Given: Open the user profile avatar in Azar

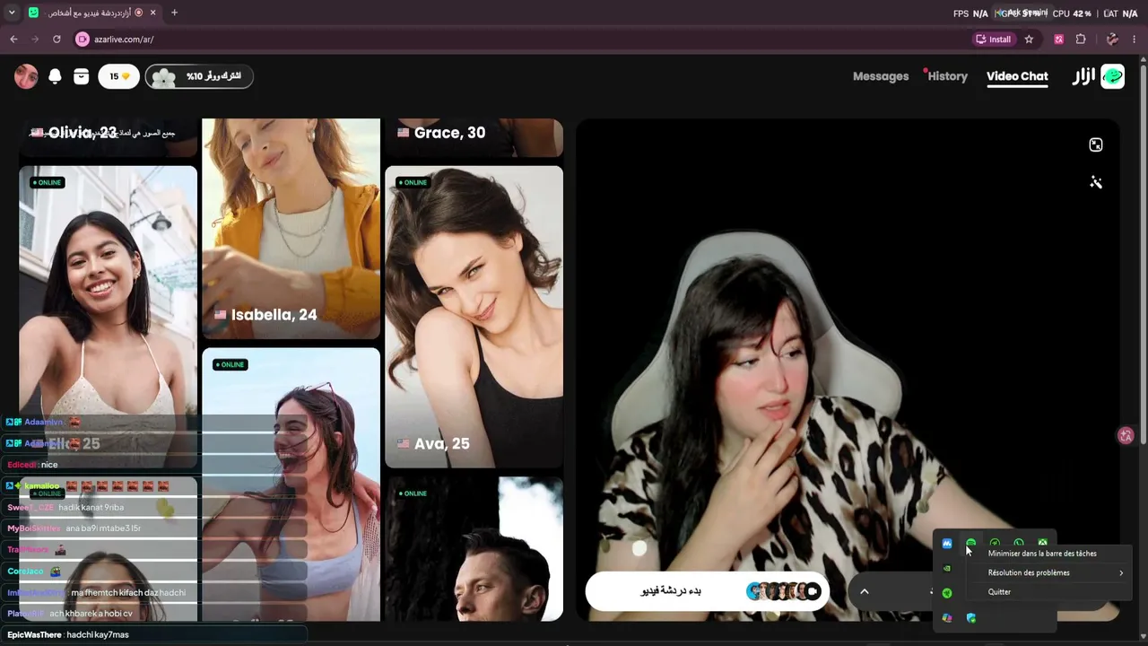Looking at the screenshot, I should point(26,76).
